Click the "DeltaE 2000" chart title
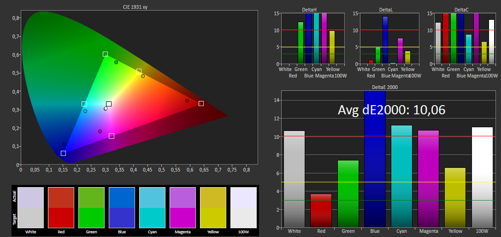 point(385,87)
